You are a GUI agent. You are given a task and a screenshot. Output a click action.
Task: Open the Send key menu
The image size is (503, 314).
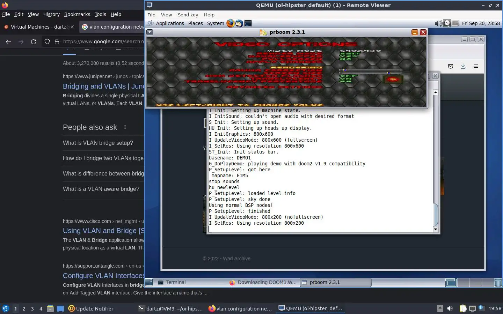pyautogui.click(x=188, y=15)
